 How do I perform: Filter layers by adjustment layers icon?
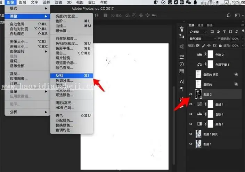pyautogui.click(x=218, y=32)
